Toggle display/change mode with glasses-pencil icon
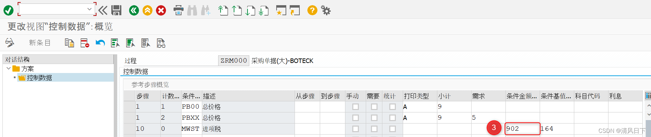 10,43
